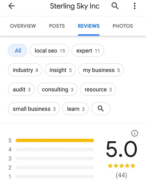Filter reviews by local seo
The image size is (146, 184).
click(49, 51)
